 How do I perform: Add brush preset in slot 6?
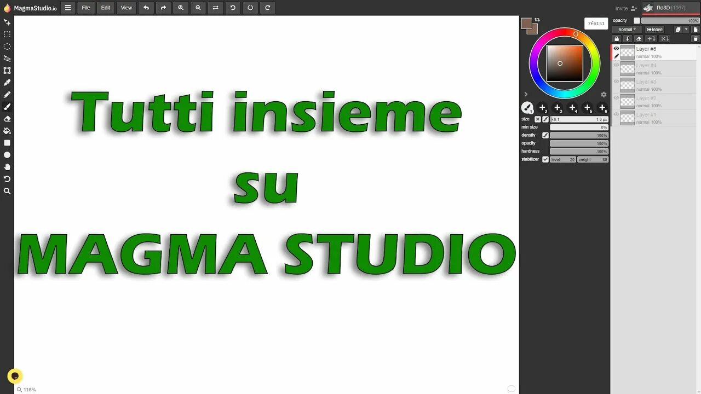[602, 108]
